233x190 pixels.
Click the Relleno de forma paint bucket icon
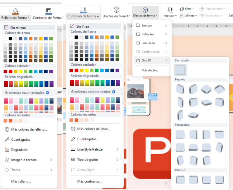tap(15, 11)
